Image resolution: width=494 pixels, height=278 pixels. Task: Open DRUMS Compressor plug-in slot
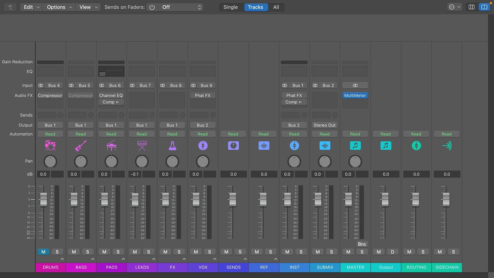(50, 95)
